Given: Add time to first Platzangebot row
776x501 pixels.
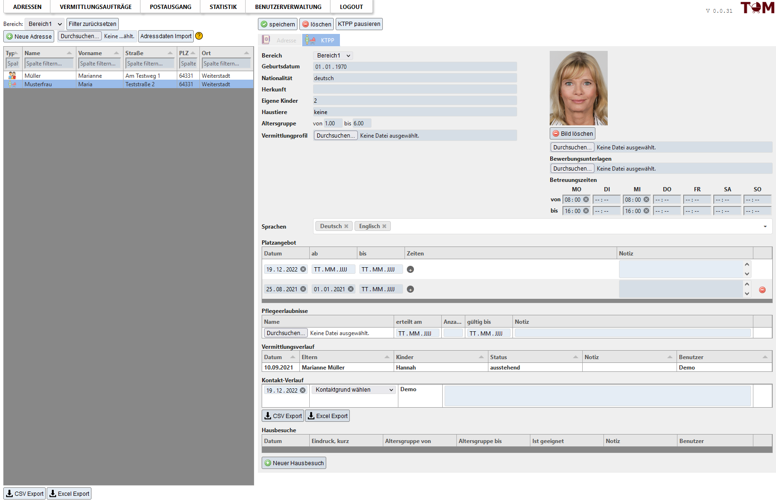Looking at the screenshot, I should [x=410, y=270].
